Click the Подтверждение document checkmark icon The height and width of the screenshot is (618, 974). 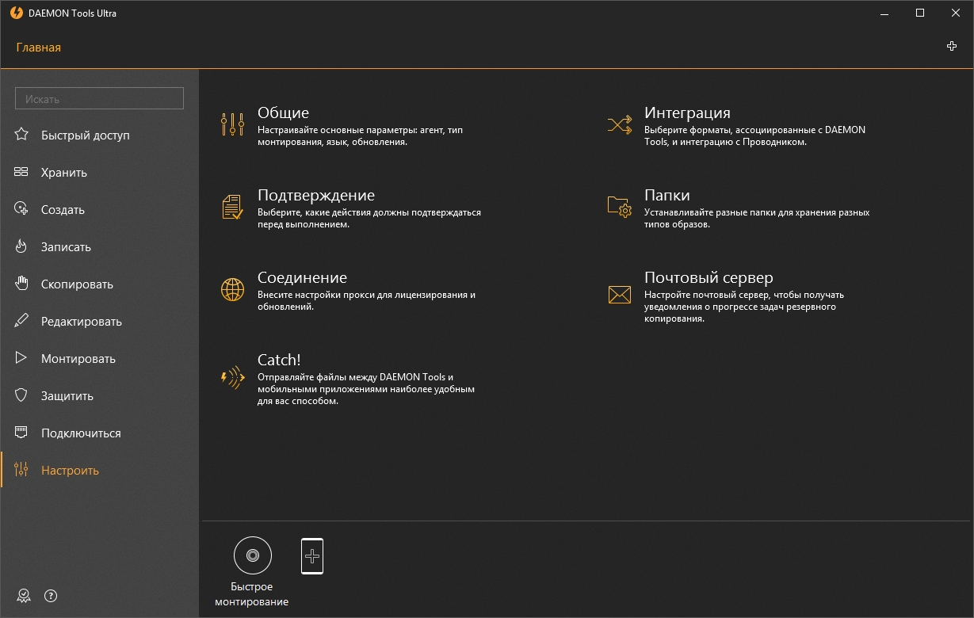coord(232,207)
